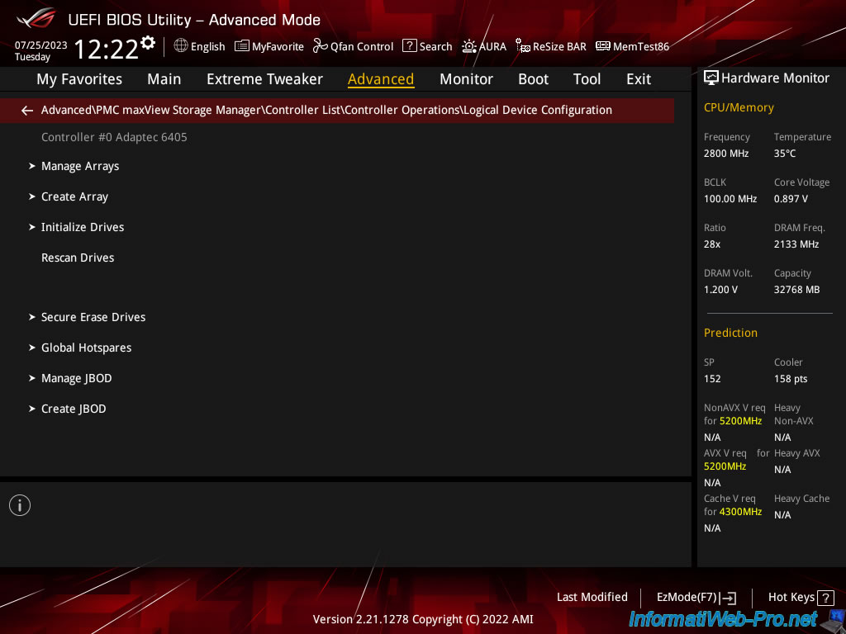Image resolution: width=846 pixels, height=634 pixels.
Task: Click the Hot Keys question mark icon
Action: (825, 598)
